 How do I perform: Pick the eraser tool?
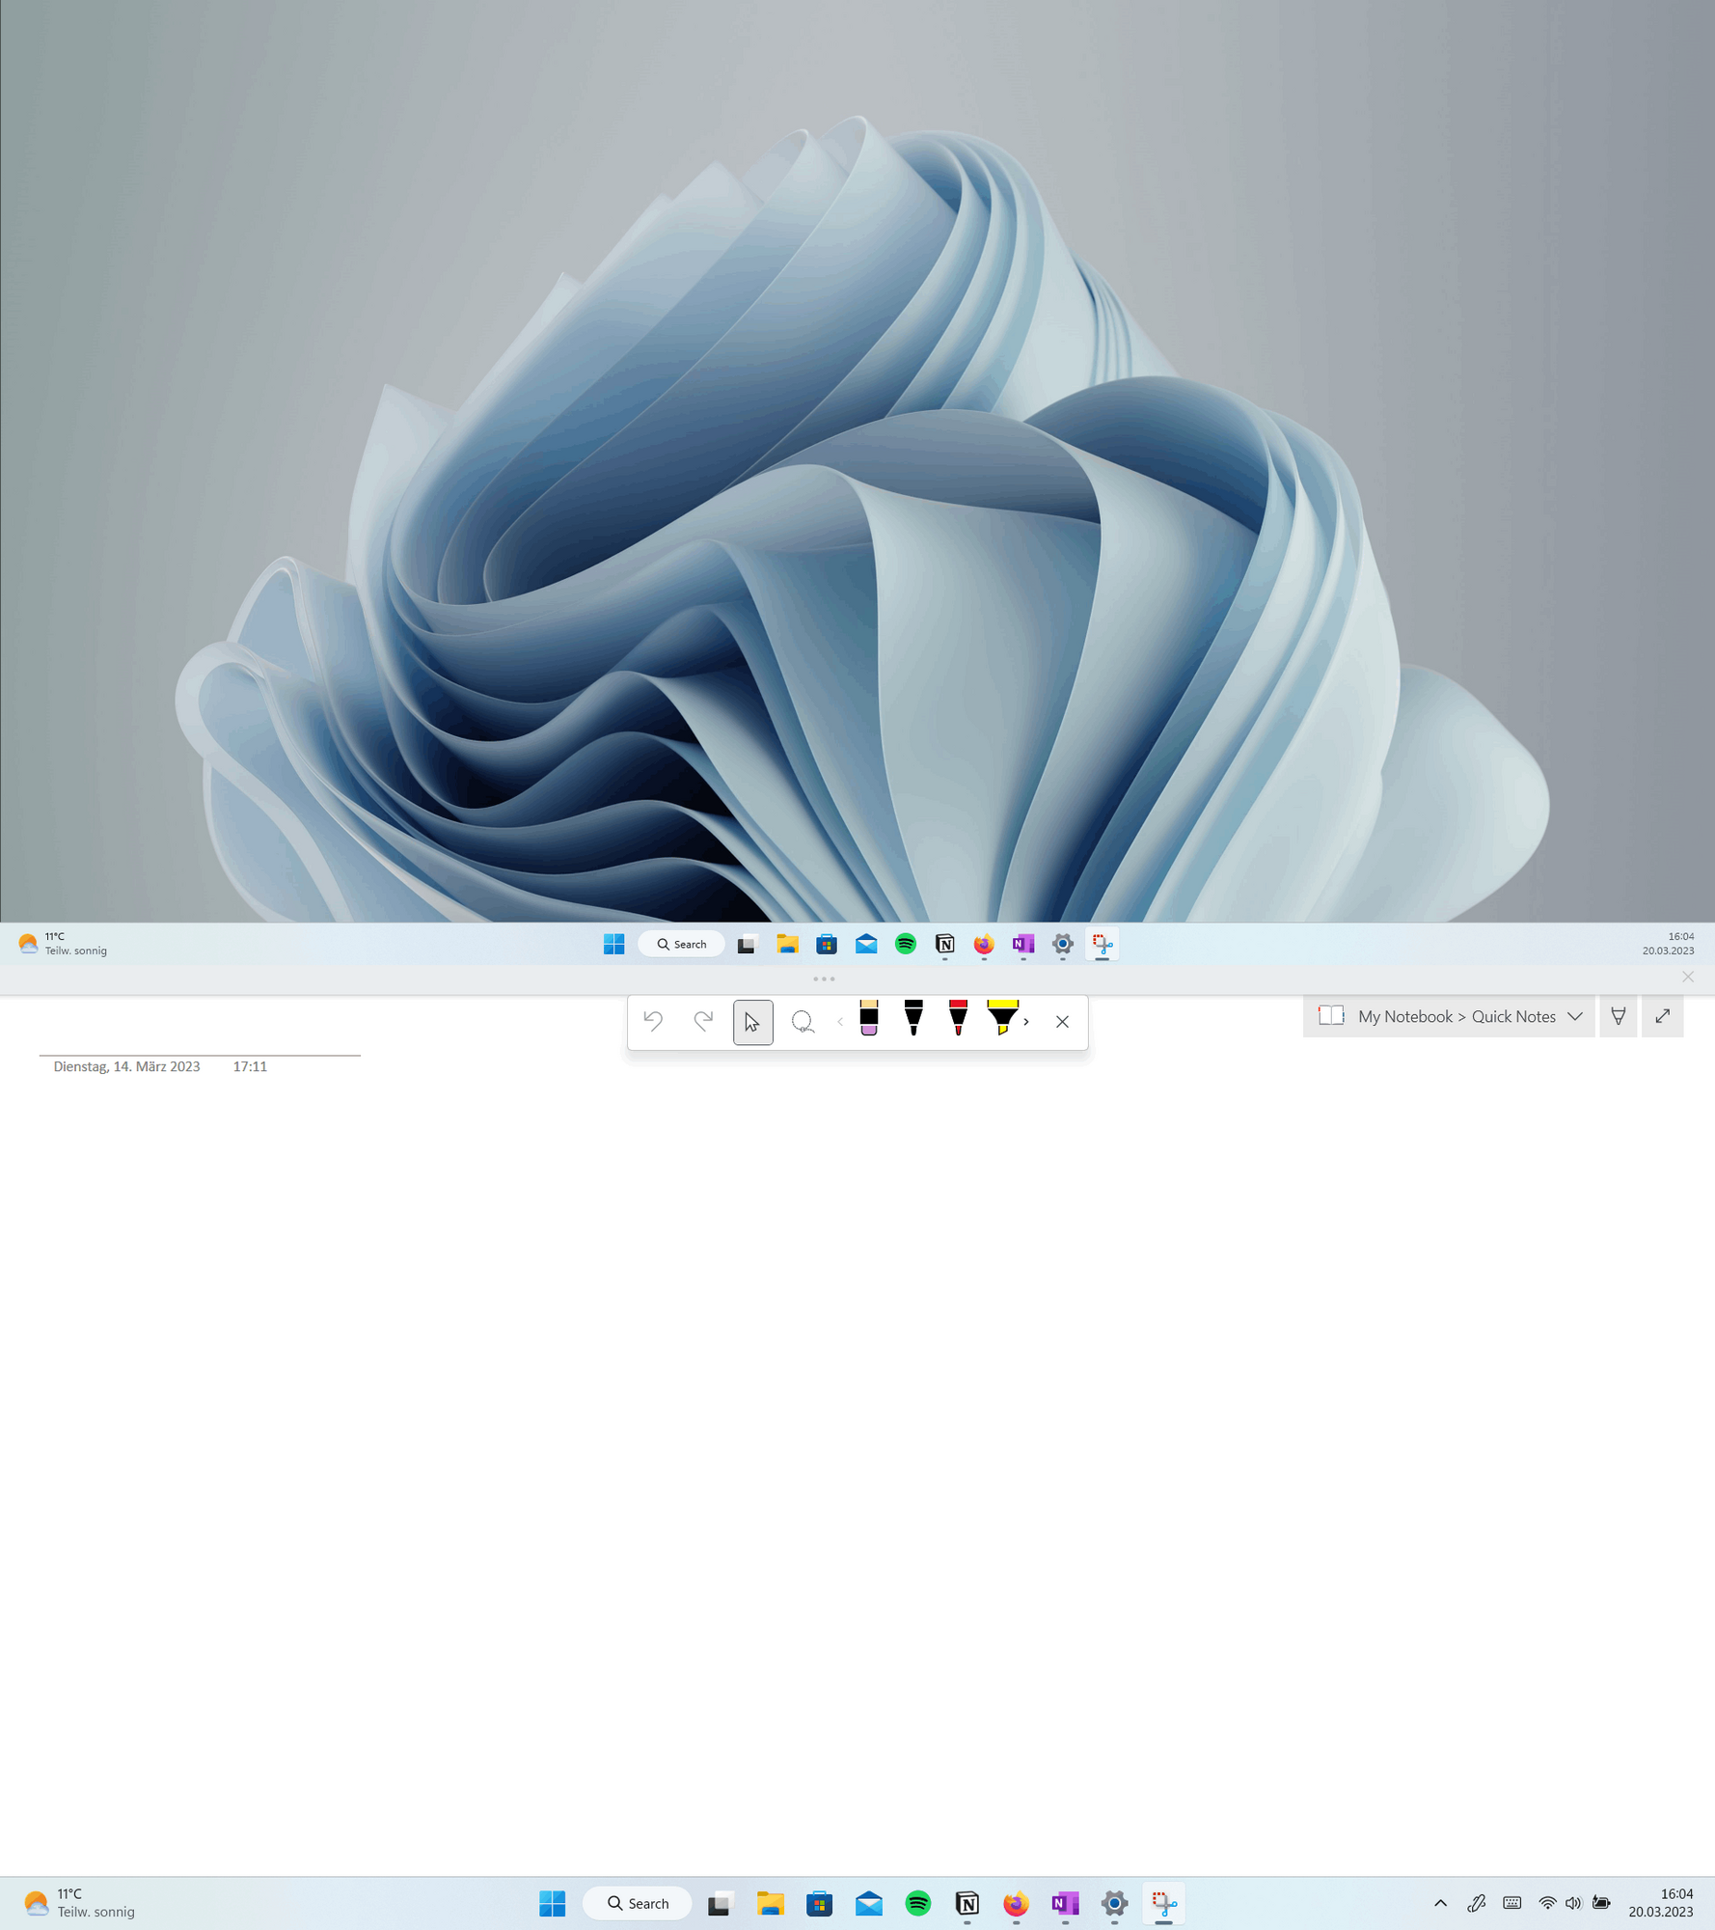(869, 1018)
